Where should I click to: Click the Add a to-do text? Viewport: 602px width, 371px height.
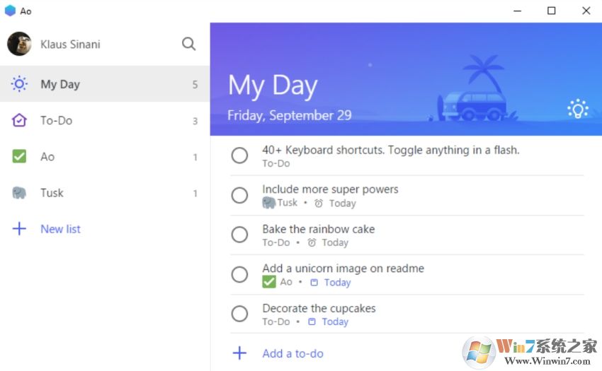pyautogui.click(x=293, y=353)
